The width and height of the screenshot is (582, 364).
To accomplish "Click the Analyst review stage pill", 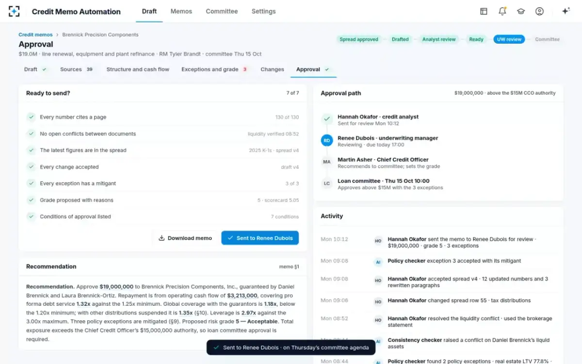I will (439, 39).
